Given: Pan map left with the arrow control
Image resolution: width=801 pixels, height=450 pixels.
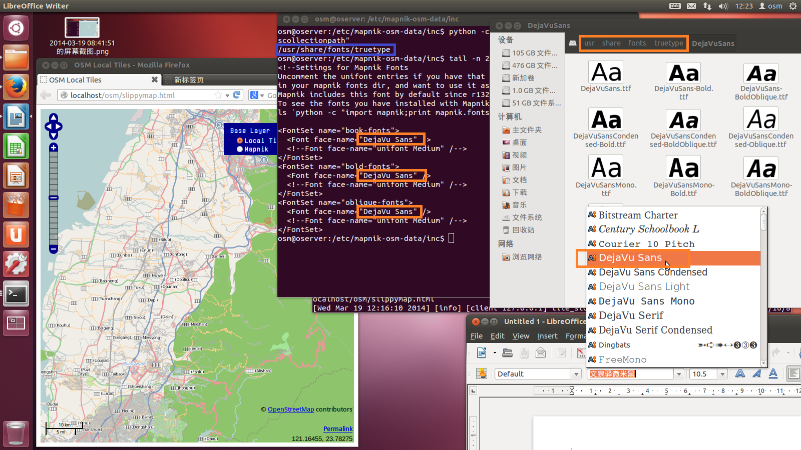Looking at the screenshot, I should click(x=49, y=126).
